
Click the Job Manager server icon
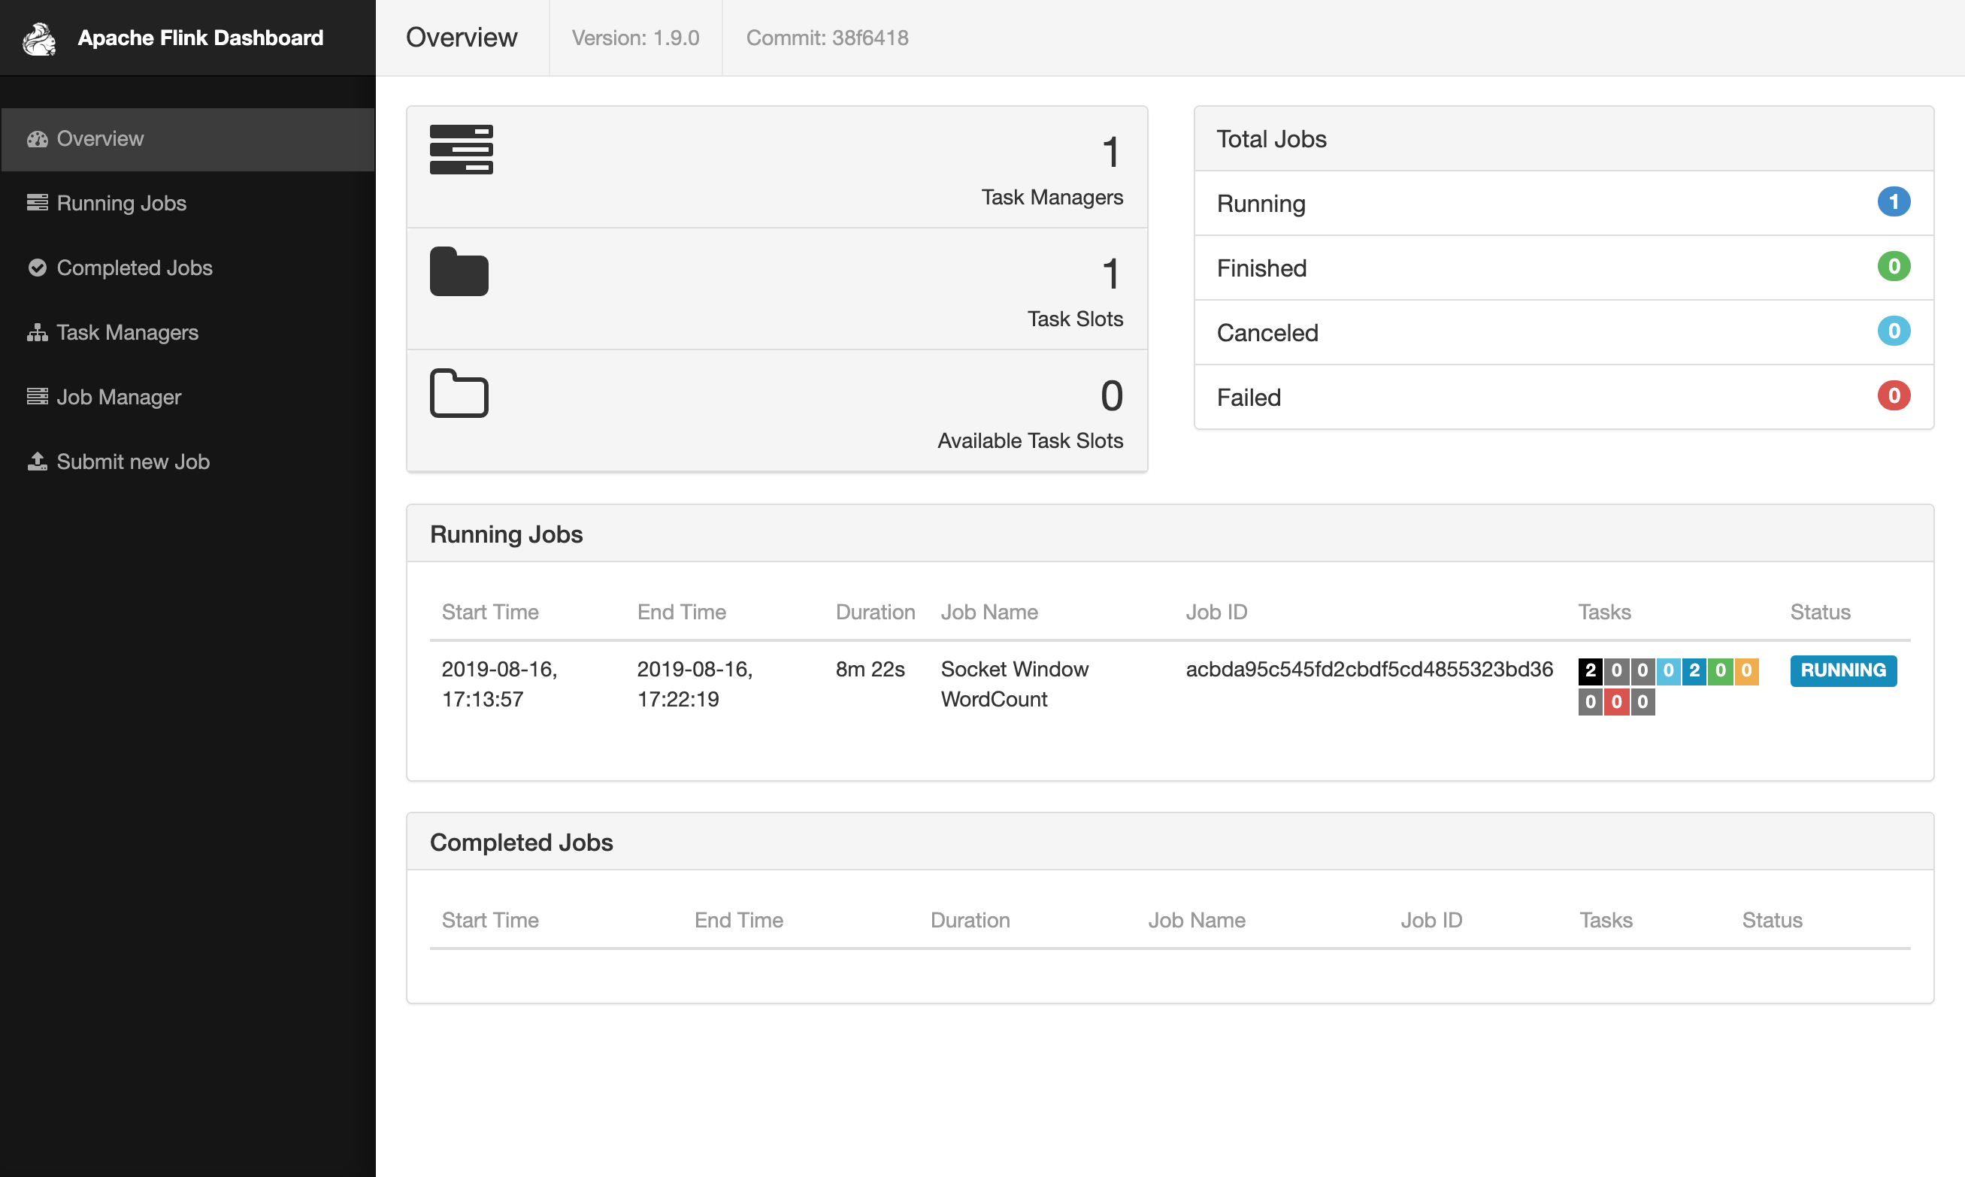tap(38, 397)
